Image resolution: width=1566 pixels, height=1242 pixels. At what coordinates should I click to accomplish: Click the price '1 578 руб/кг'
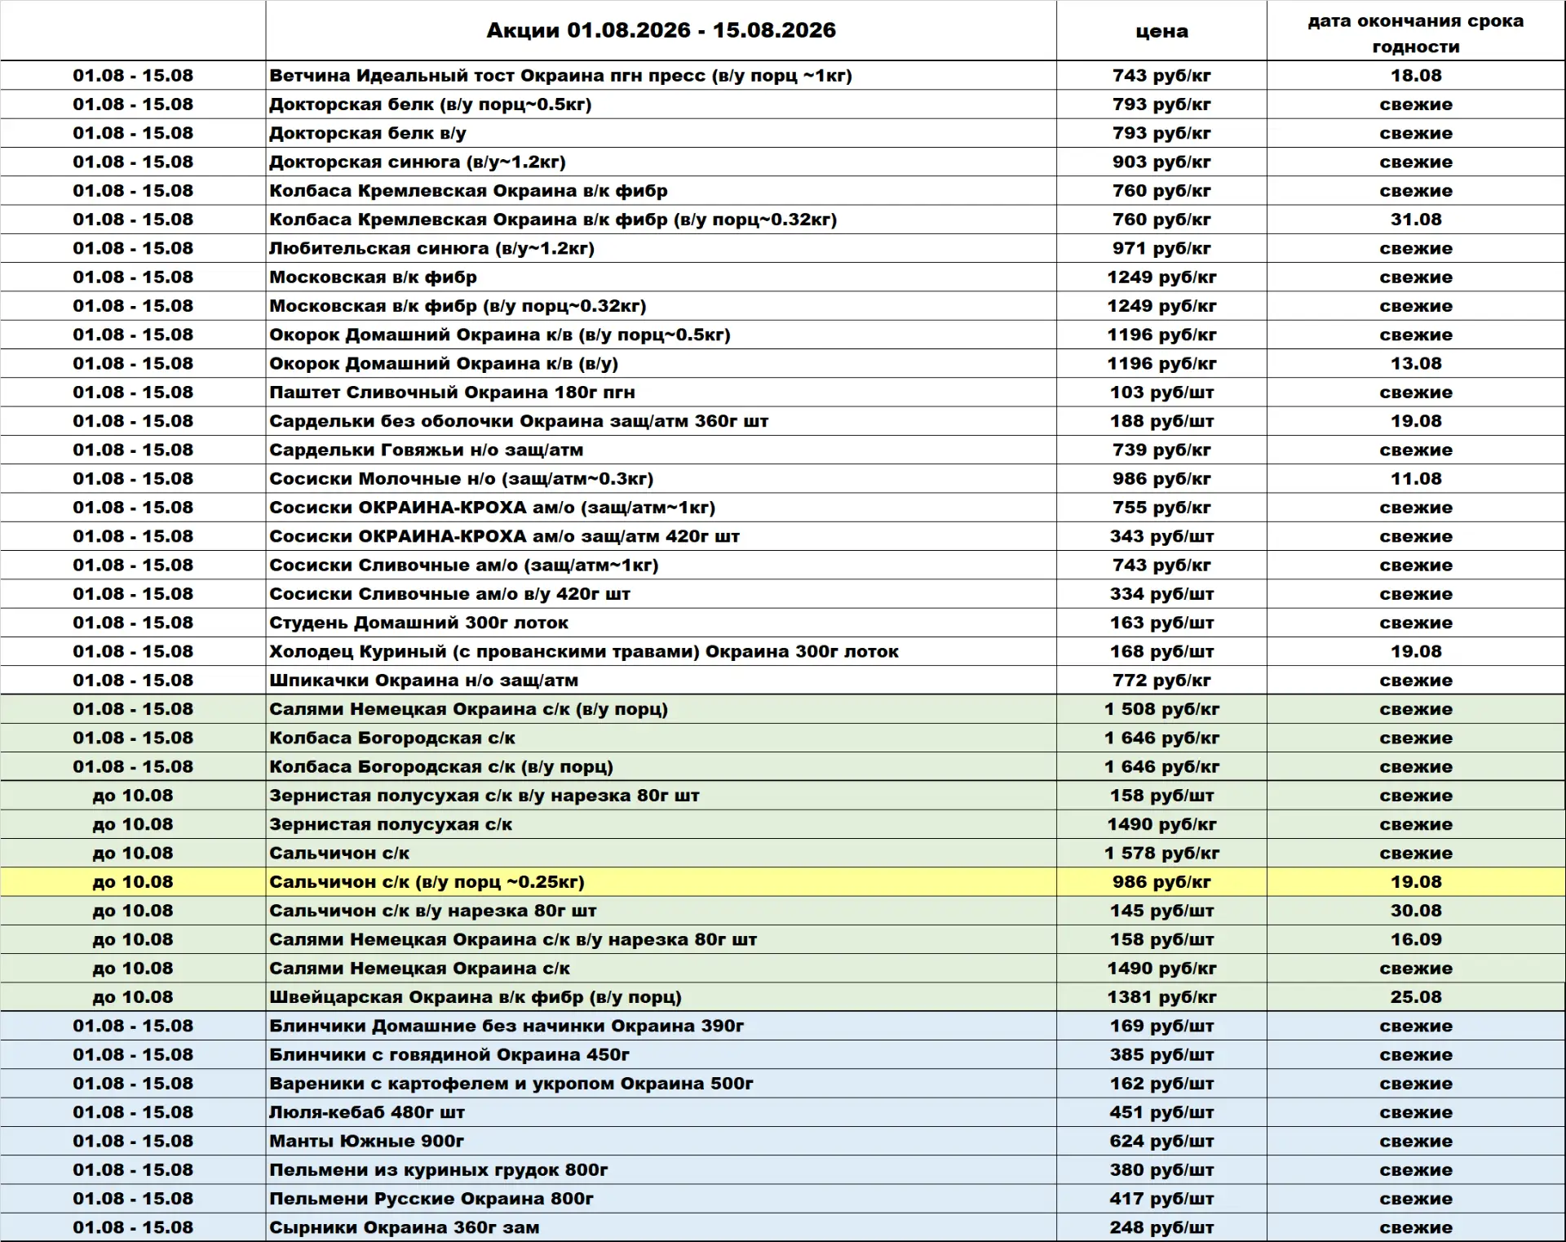(x=1161, y=853)
